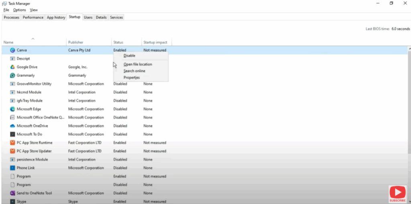
Task: Click the PC App Store Updater icon
Action: tap(12, 151)
